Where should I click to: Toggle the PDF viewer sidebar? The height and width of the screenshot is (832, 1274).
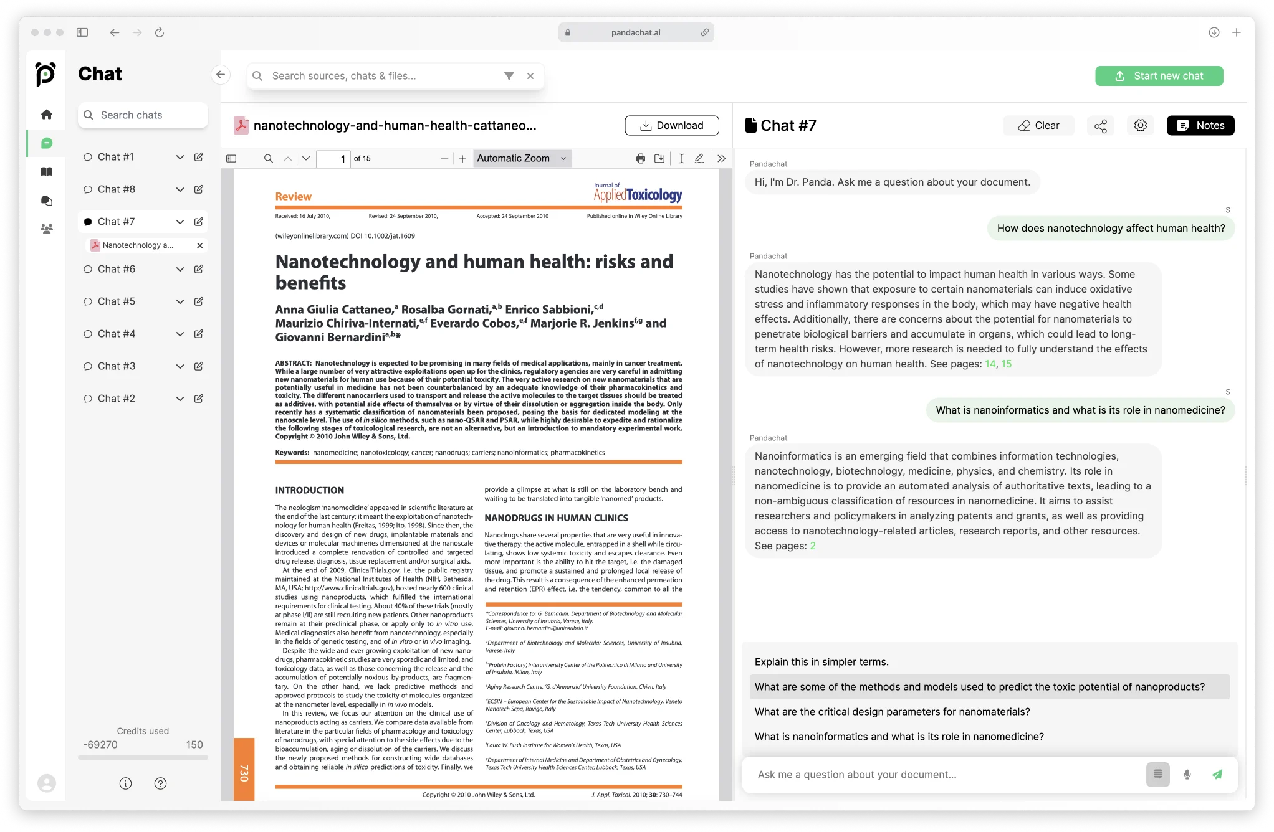[x=231, y=159]
